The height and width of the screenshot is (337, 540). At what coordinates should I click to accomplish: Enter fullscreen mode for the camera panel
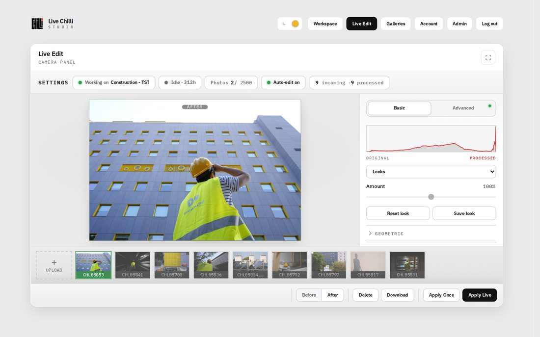488,57
